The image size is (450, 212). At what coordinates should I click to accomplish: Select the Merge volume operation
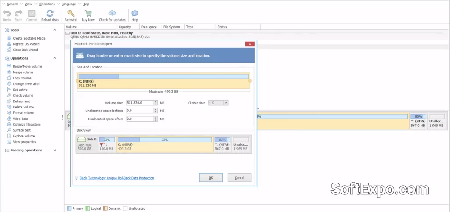[x=23, y=72]
